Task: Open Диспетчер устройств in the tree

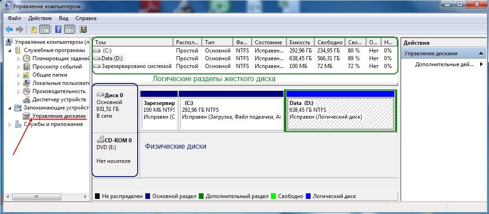Action: pyautogui.click(x=59, y=99)
